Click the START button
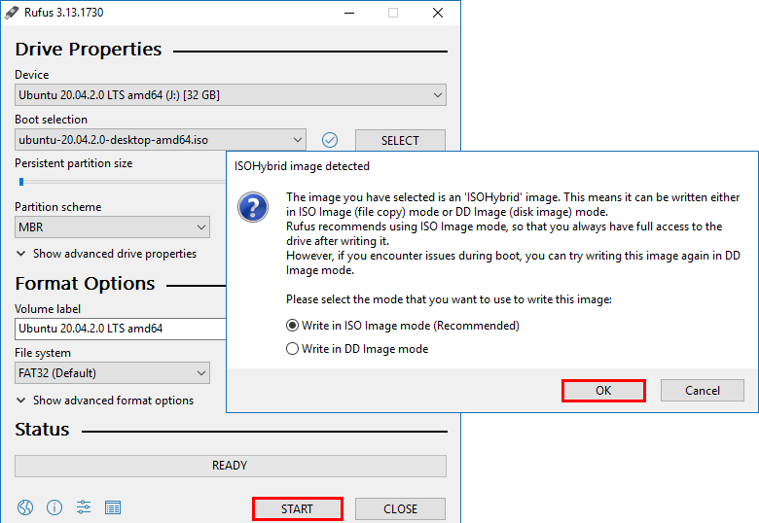759x523 pixels. click(x=297, y=509)
